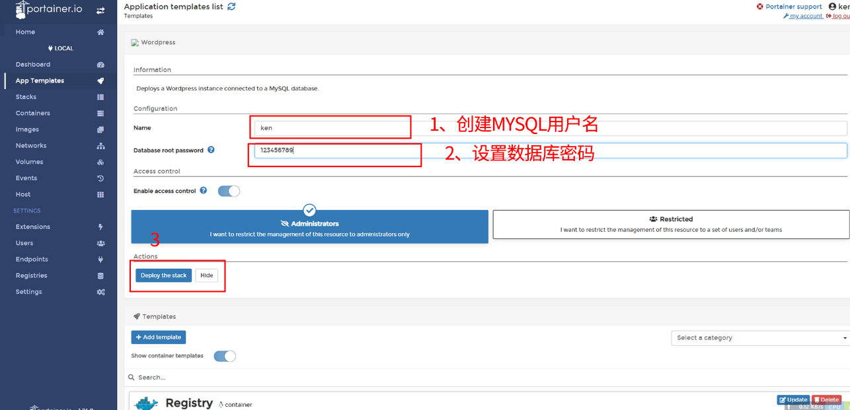Click the Stacks grid icon
The image size is (850, 410).
(100, 97)
